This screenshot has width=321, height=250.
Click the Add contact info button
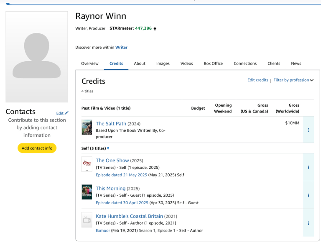pos(37,148)
